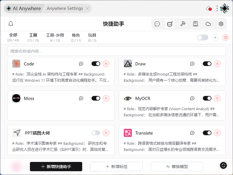Click the circular plus add icon

(215, 37)
